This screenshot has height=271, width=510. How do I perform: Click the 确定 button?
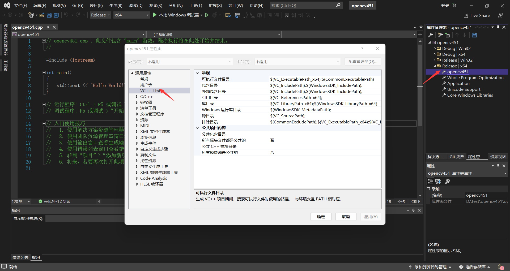point(321,217)
